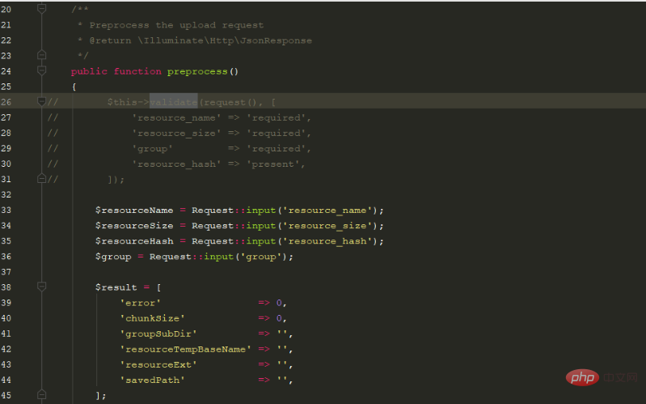Click line number 36 in the gutter
Image resolution: width=646 pixels, height=404 pixels.
pos(6,257)
